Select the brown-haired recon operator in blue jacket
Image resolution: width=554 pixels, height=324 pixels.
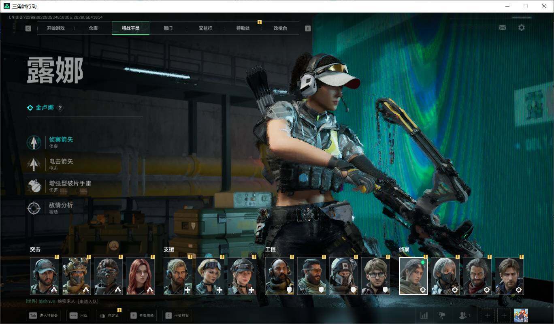(509, 276)
